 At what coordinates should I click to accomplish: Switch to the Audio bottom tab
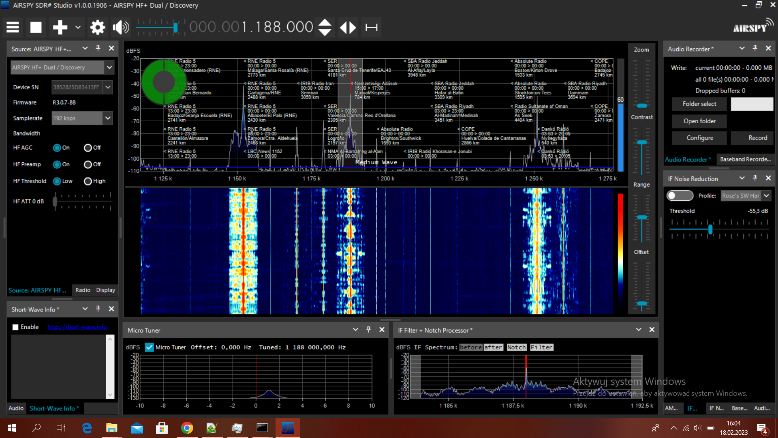tap(16, 408)
